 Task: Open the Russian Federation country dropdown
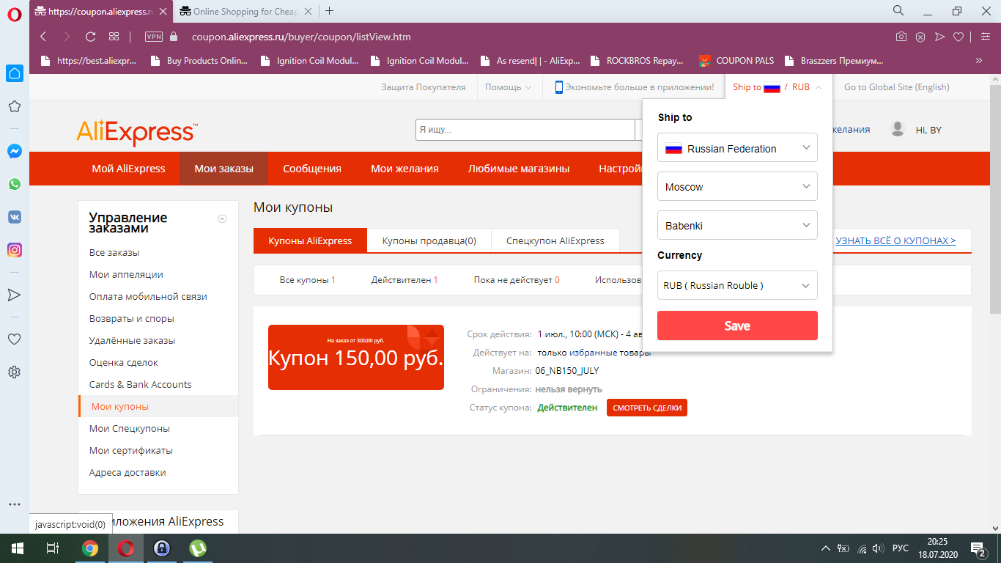click(737, 148)
